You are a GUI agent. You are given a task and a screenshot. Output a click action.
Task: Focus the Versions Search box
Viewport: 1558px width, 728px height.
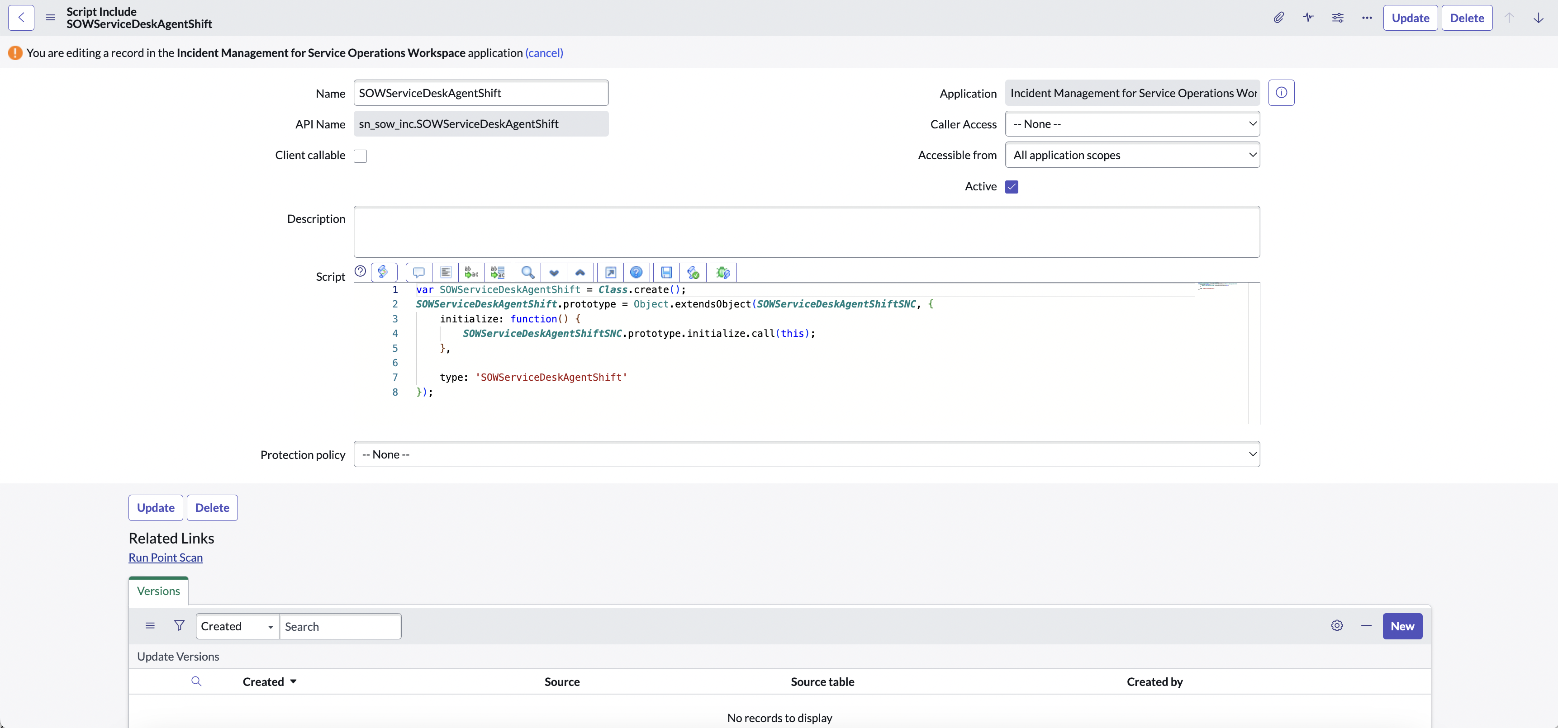[341, 626]
